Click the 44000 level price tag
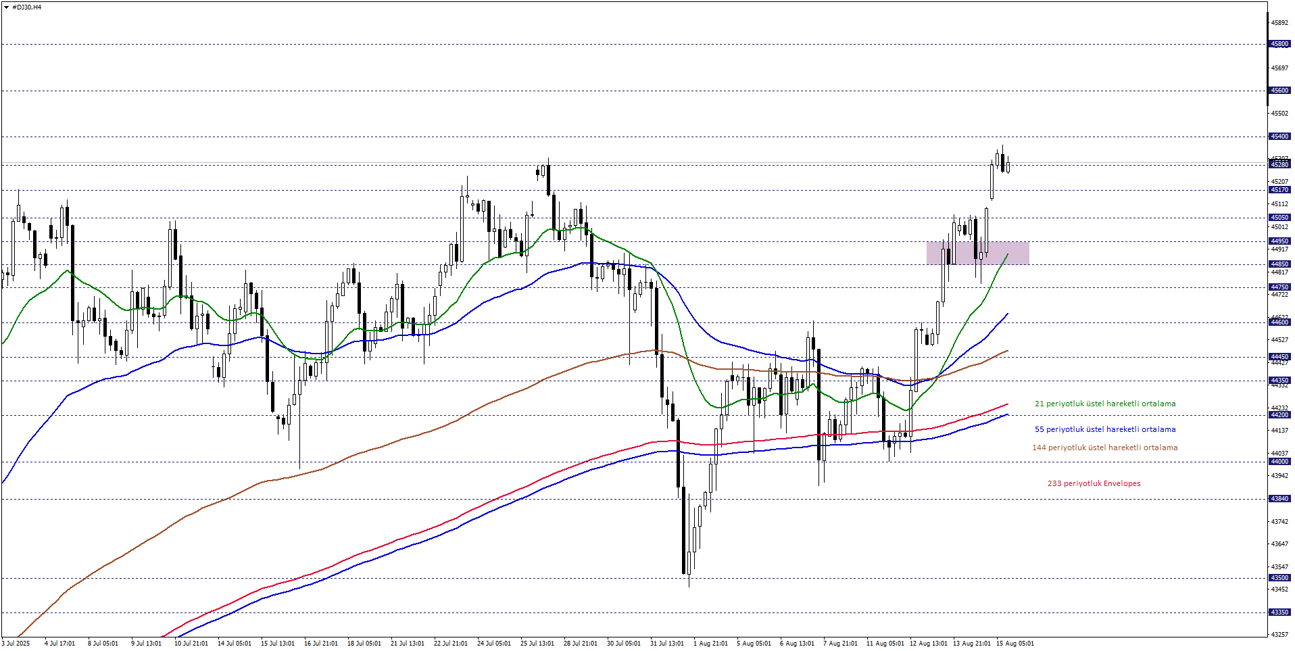Image resolution: width=1295 pixels, height=651 pixels. click(1279, 462)
